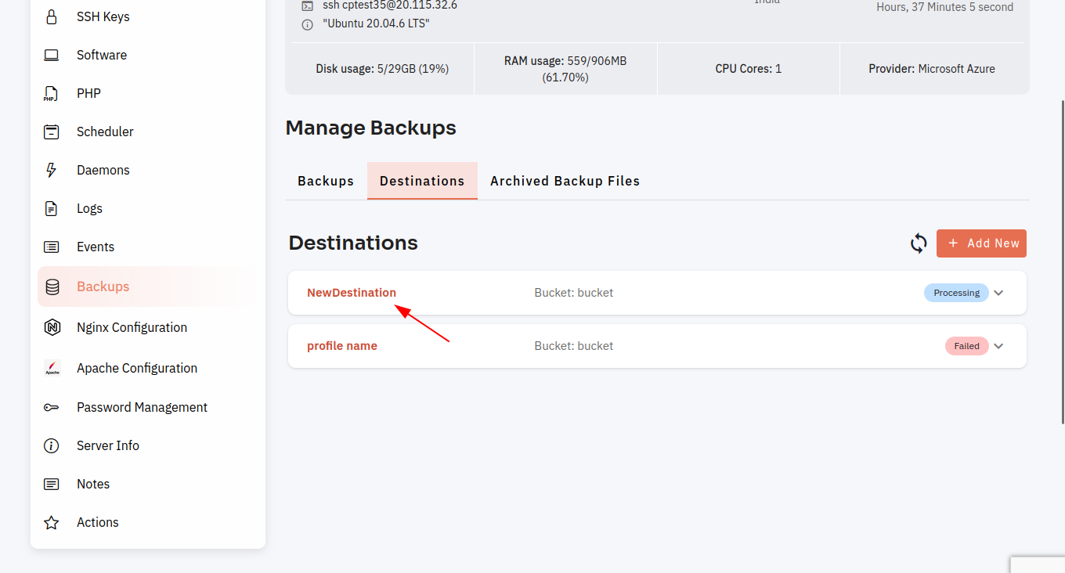
Task: Click the Scheduler calendar icon
Action: (52, 132)
